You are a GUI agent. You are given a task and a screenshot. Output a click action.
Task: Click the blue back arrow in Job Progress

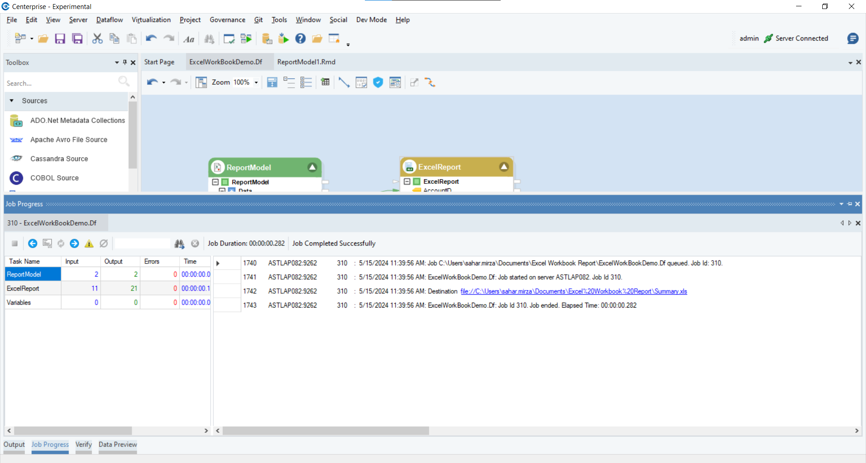(x=32, y=244)
